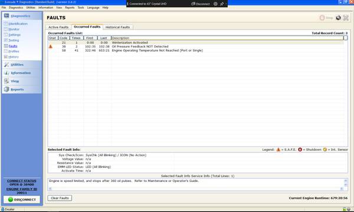
Task: Click the up arrow of service info scrollbar
Action: [x=345, y=181]
